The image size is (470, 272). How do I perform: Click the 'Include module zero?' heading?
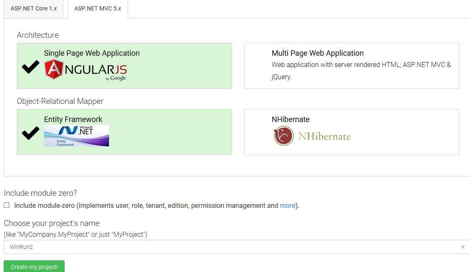tap(41, 193)
